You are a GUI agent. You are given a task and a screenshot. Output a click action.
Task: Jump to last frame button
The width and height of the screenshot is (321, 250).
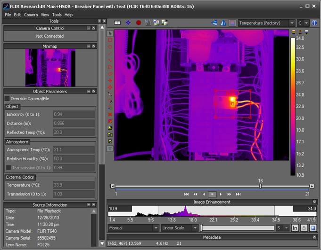point(239,194)
